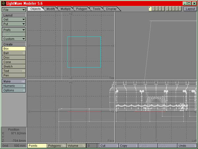Select the Text tool

point(14,71)
